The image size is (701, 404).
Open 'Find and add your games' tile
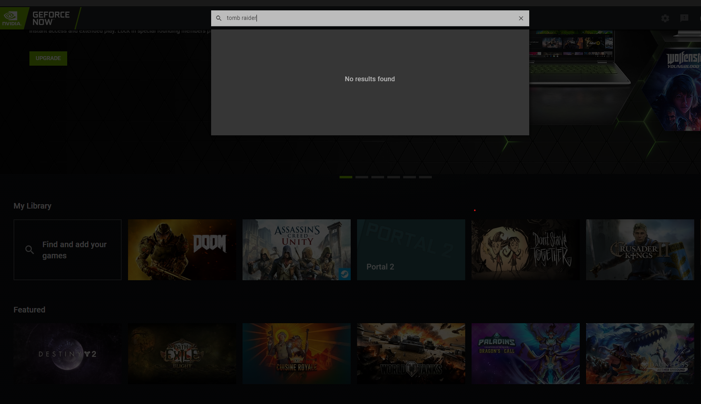pyautogui.click(x=68, y=250)
